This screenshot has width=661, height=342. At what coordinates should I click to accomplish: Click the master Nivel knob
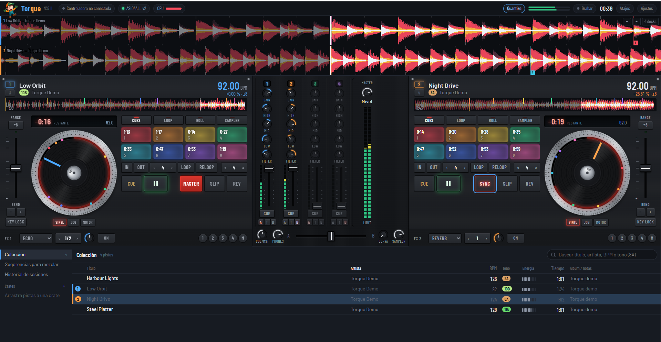point(367,92)
